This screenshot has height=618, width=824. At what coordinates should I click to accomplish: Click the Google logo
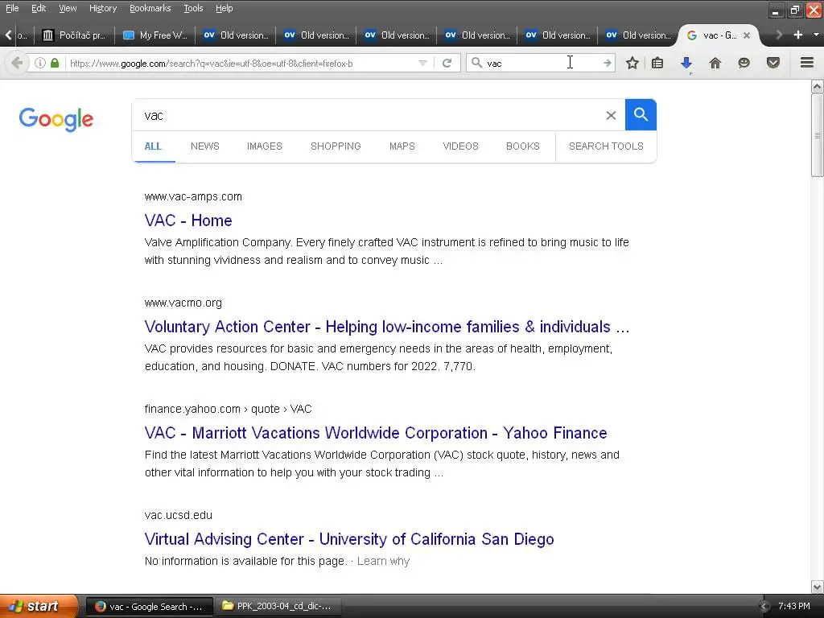56,119
